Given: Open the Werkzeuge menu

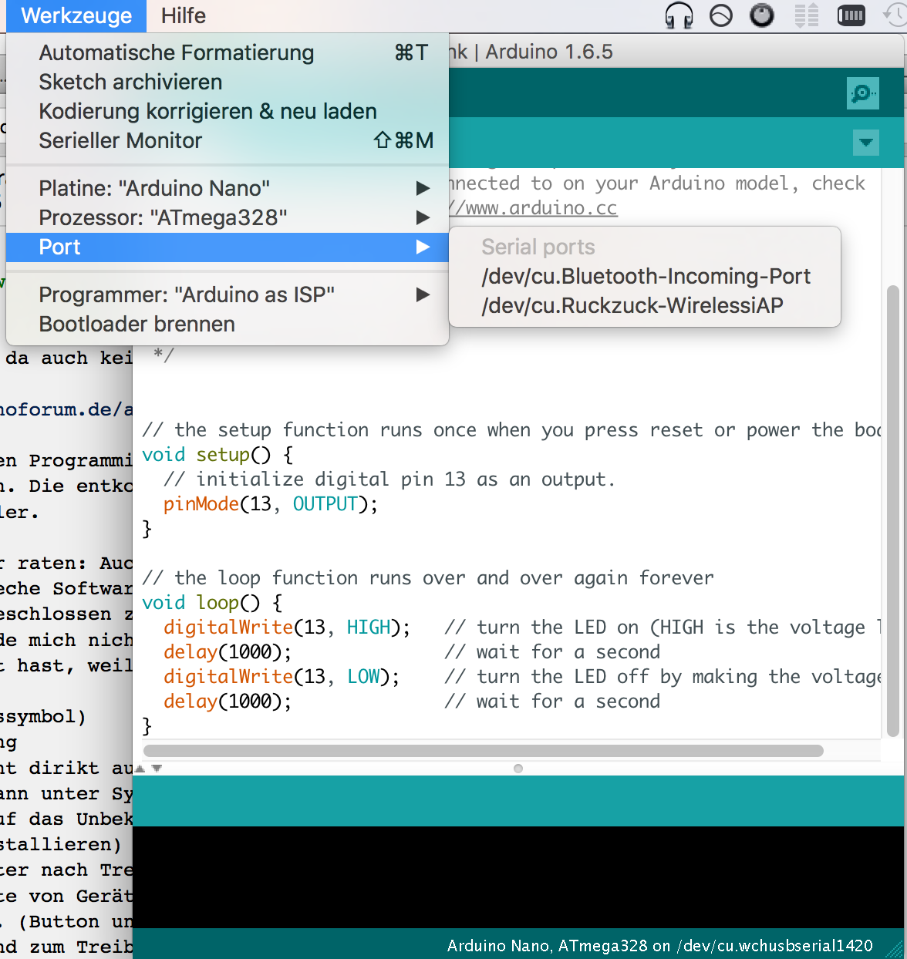Looking at the screenshot, I should (x=76, y=15).
